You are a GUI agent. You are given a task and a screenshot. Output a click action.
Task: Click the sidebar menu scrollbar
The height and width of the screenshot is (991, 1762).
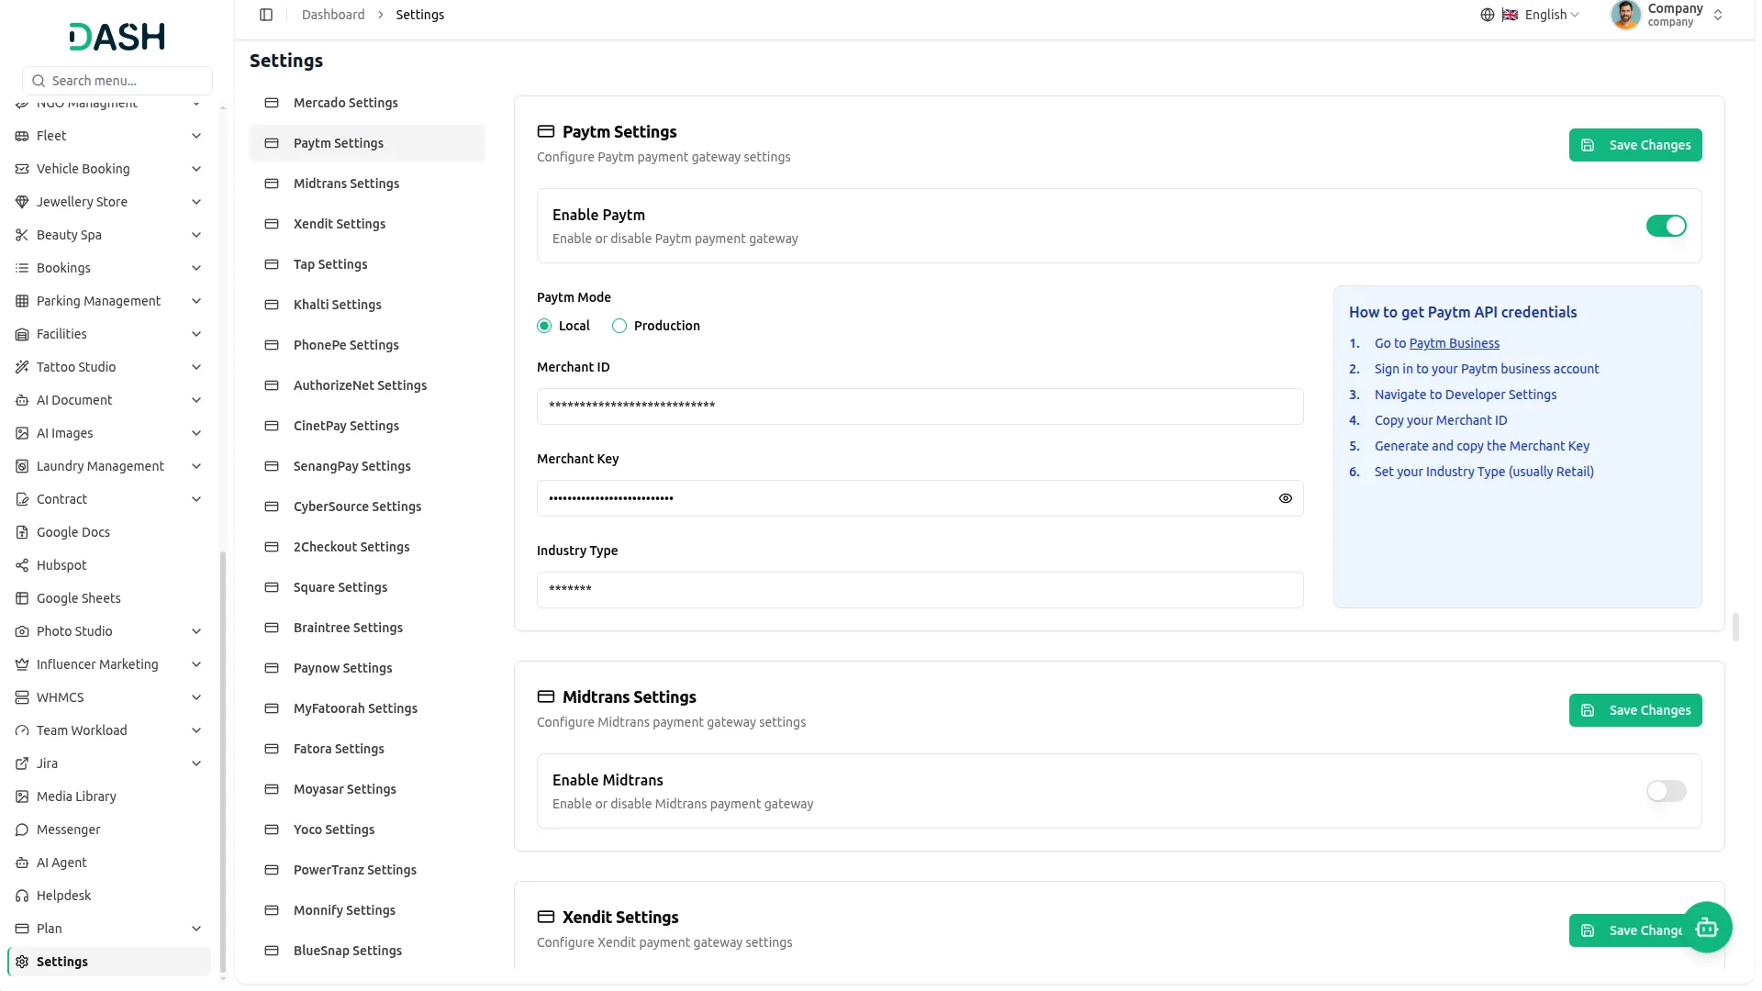pos(223,762)
